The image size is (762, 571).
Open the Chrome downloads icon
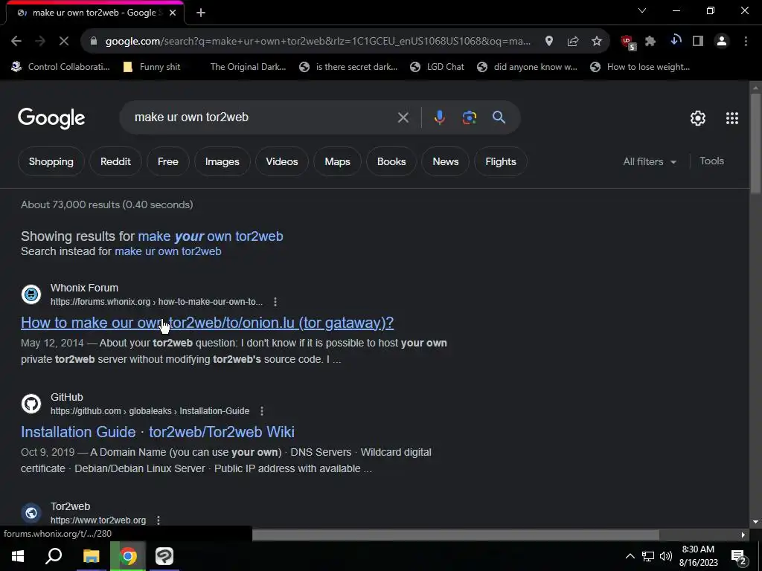[x=675, y=42]
